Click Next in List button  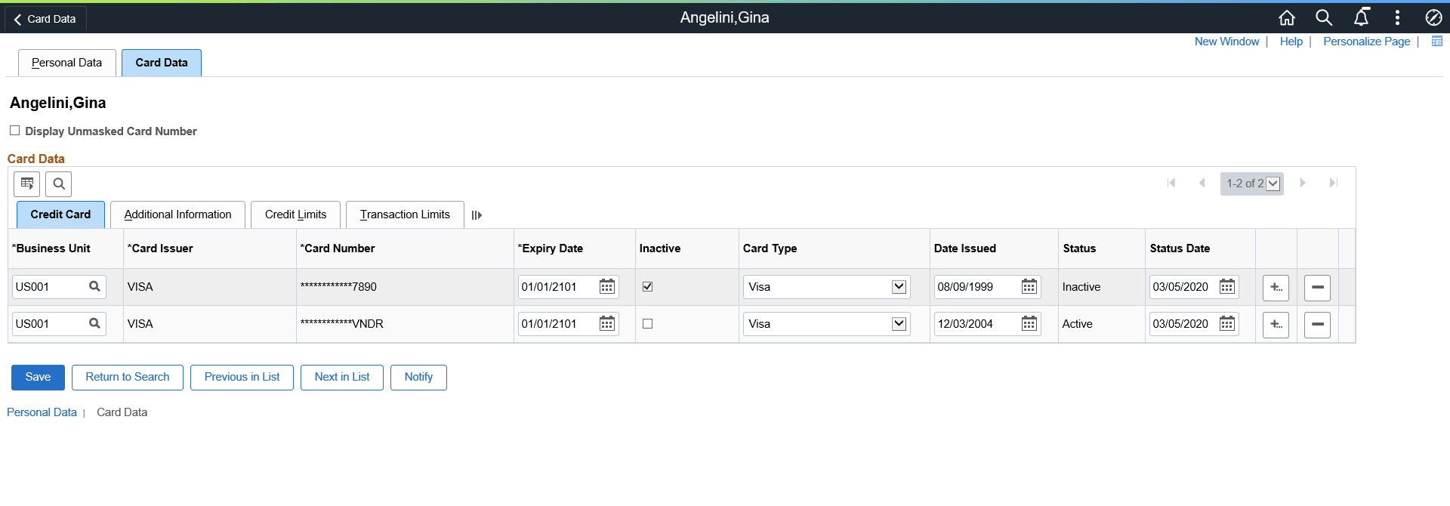pos(342,377)
